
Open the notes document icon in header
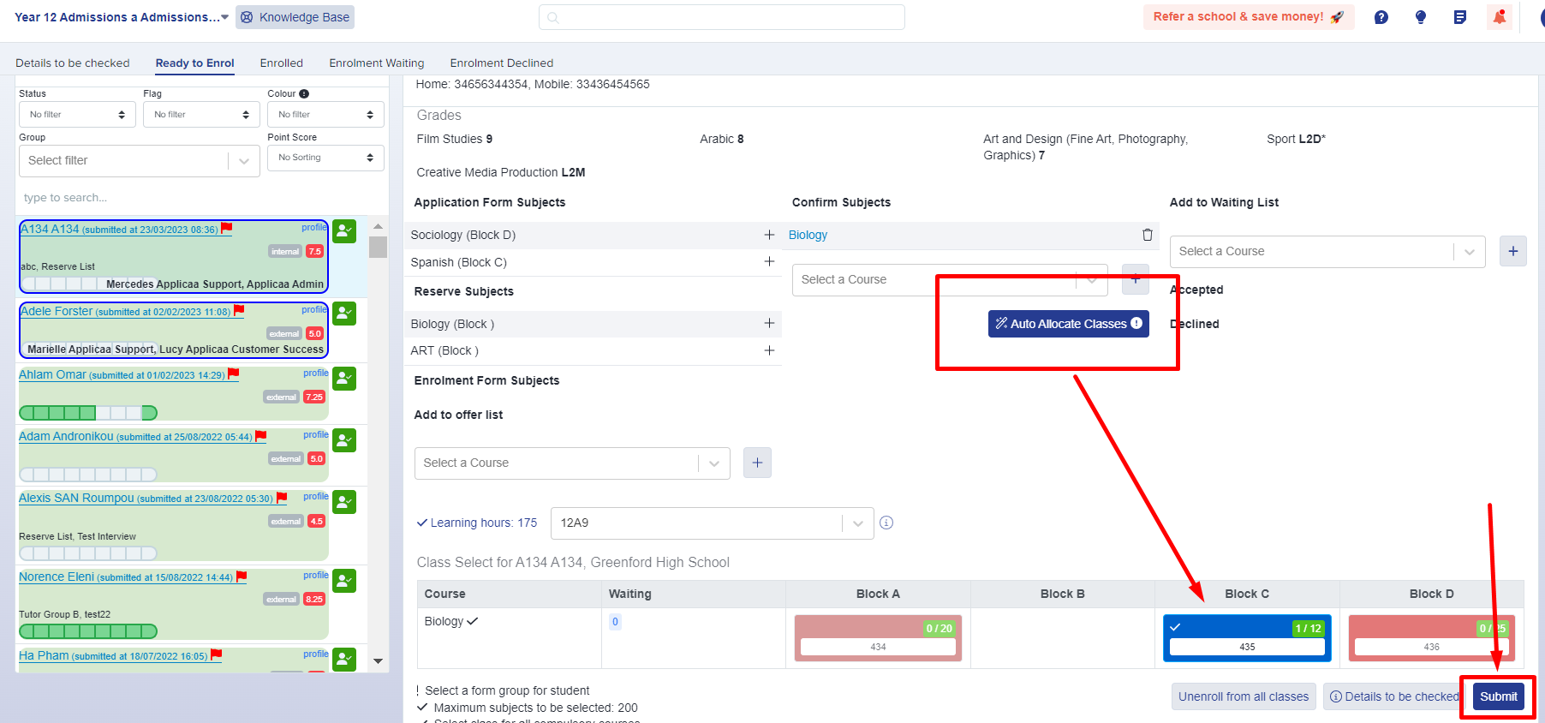tap(1460, 17)
